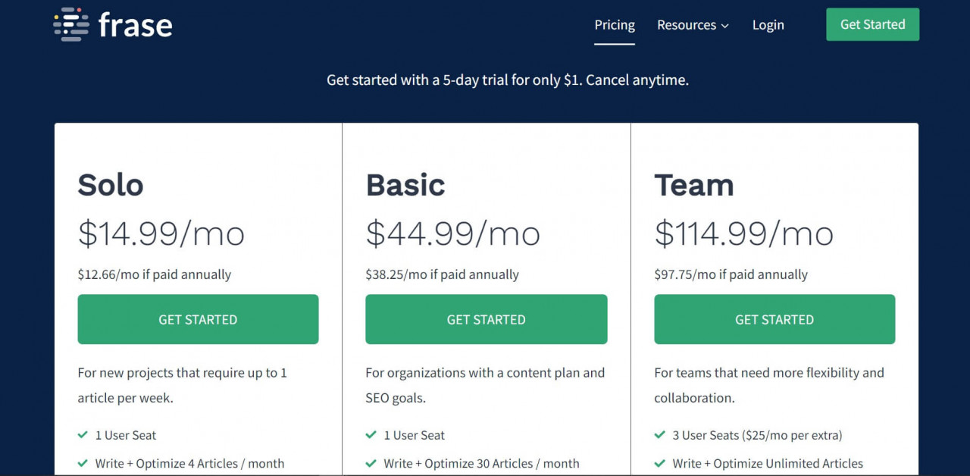Click the checkmark beside Basic's 1 User Seat
The image size is (970, 476).
(371, 435)
